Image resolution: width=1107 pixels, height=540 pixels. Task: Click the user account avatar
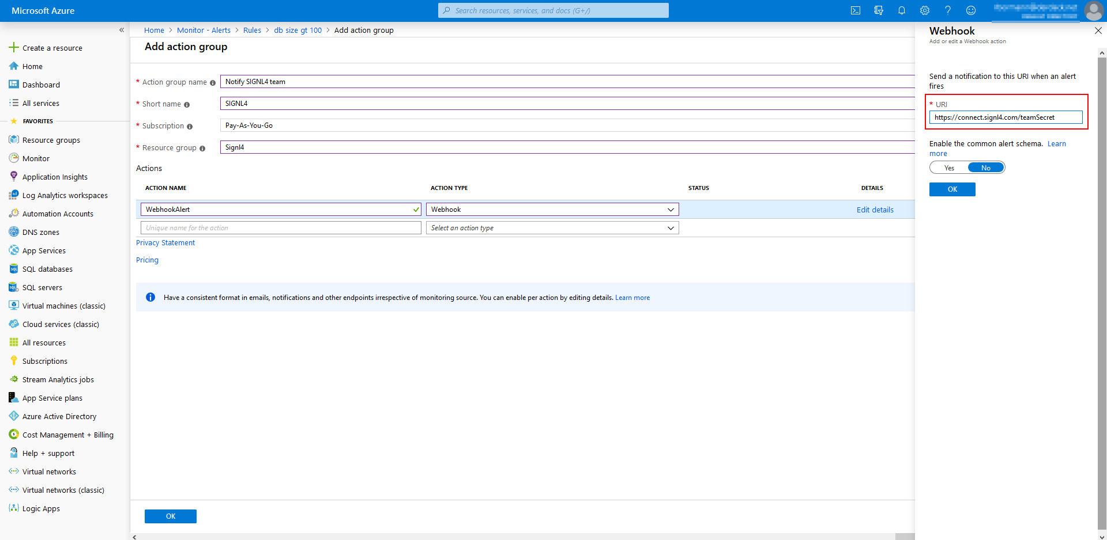[1094, 10]
